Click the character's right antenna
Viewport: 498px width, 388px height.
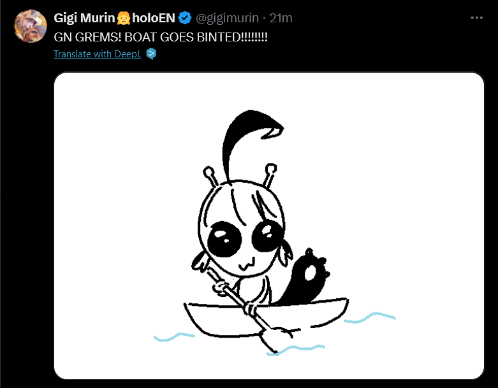[270, 175]
